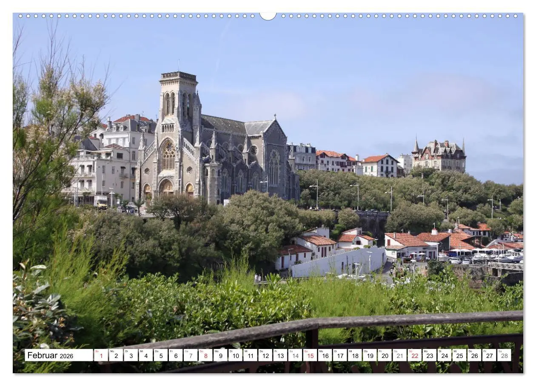This screenshot has width=536, height=386.
Task: Select day 20 in the calendar strip
Action: pos(385,355)
